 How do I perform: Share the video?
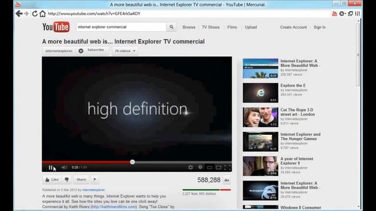[81, 179]
